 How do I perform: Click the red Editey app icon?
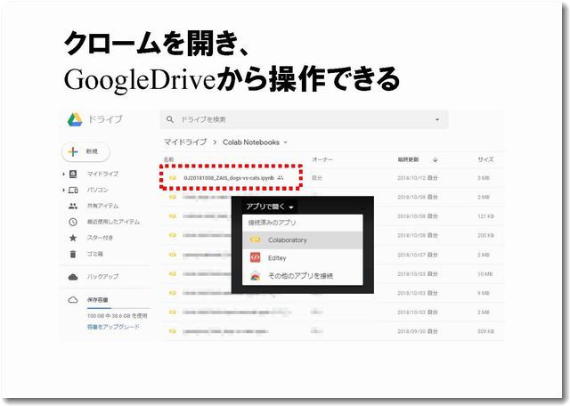point(256,257)
